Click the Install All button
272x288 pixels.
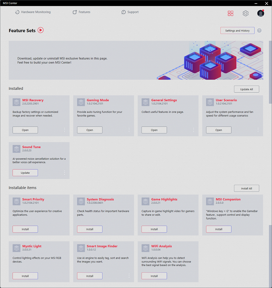[x=247, y=188]
